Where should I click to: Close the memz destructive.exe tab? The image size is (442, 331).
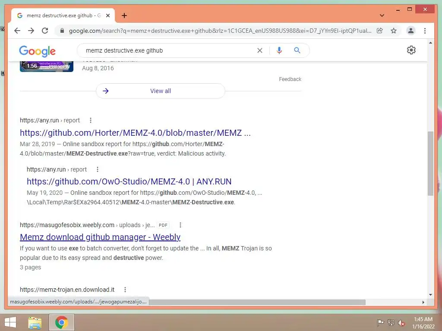coord(107,16)
